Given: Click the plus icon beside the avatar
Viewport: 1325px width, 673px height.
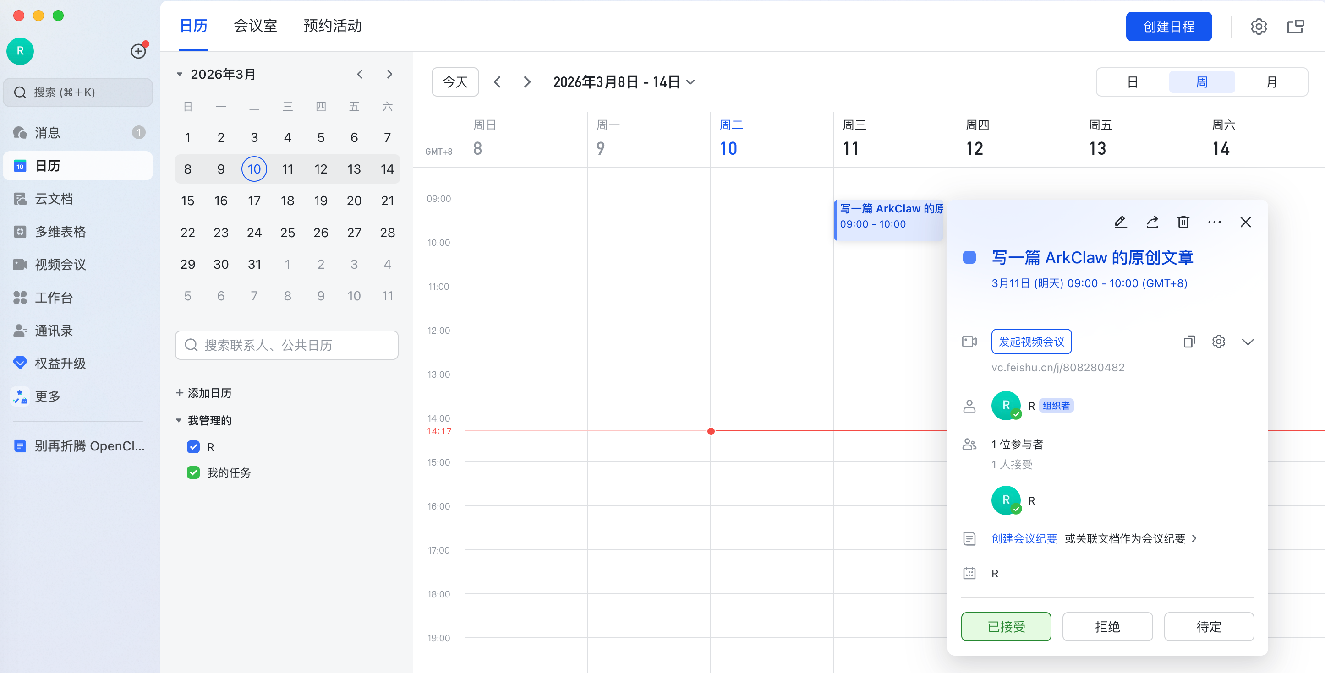Looking at the screenshot, I should [x=138, y=51].
